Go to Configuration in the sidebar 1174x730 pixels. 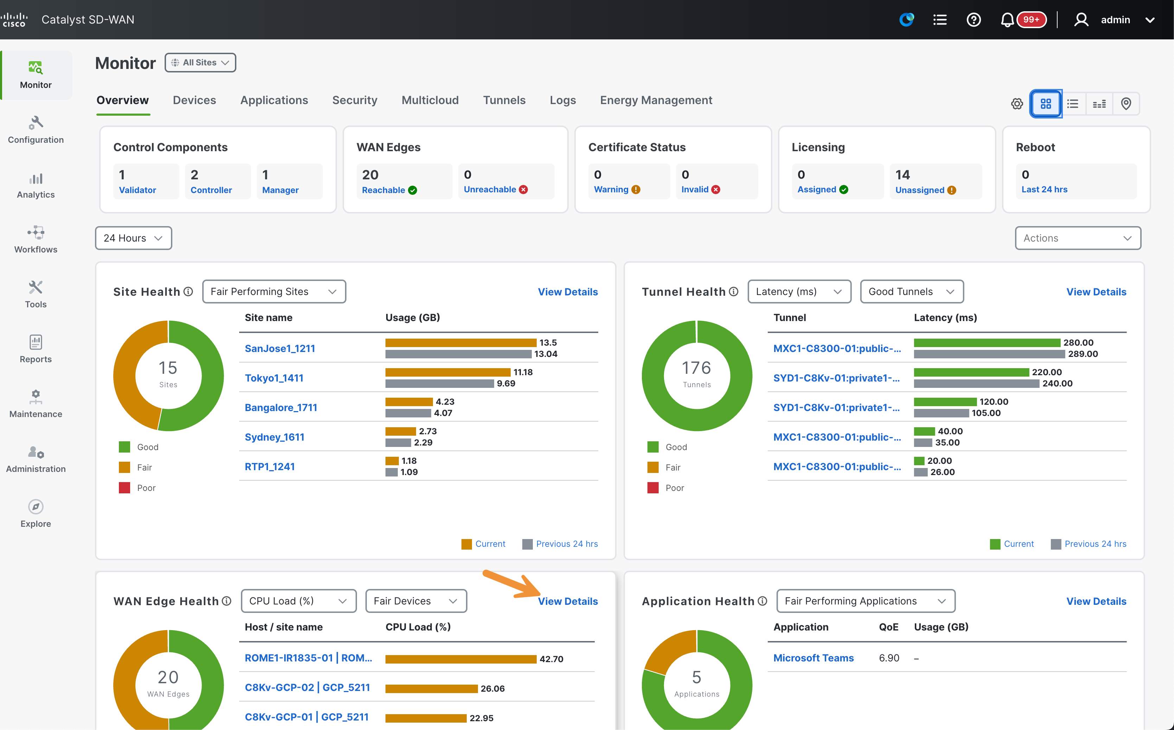point(36,130)
